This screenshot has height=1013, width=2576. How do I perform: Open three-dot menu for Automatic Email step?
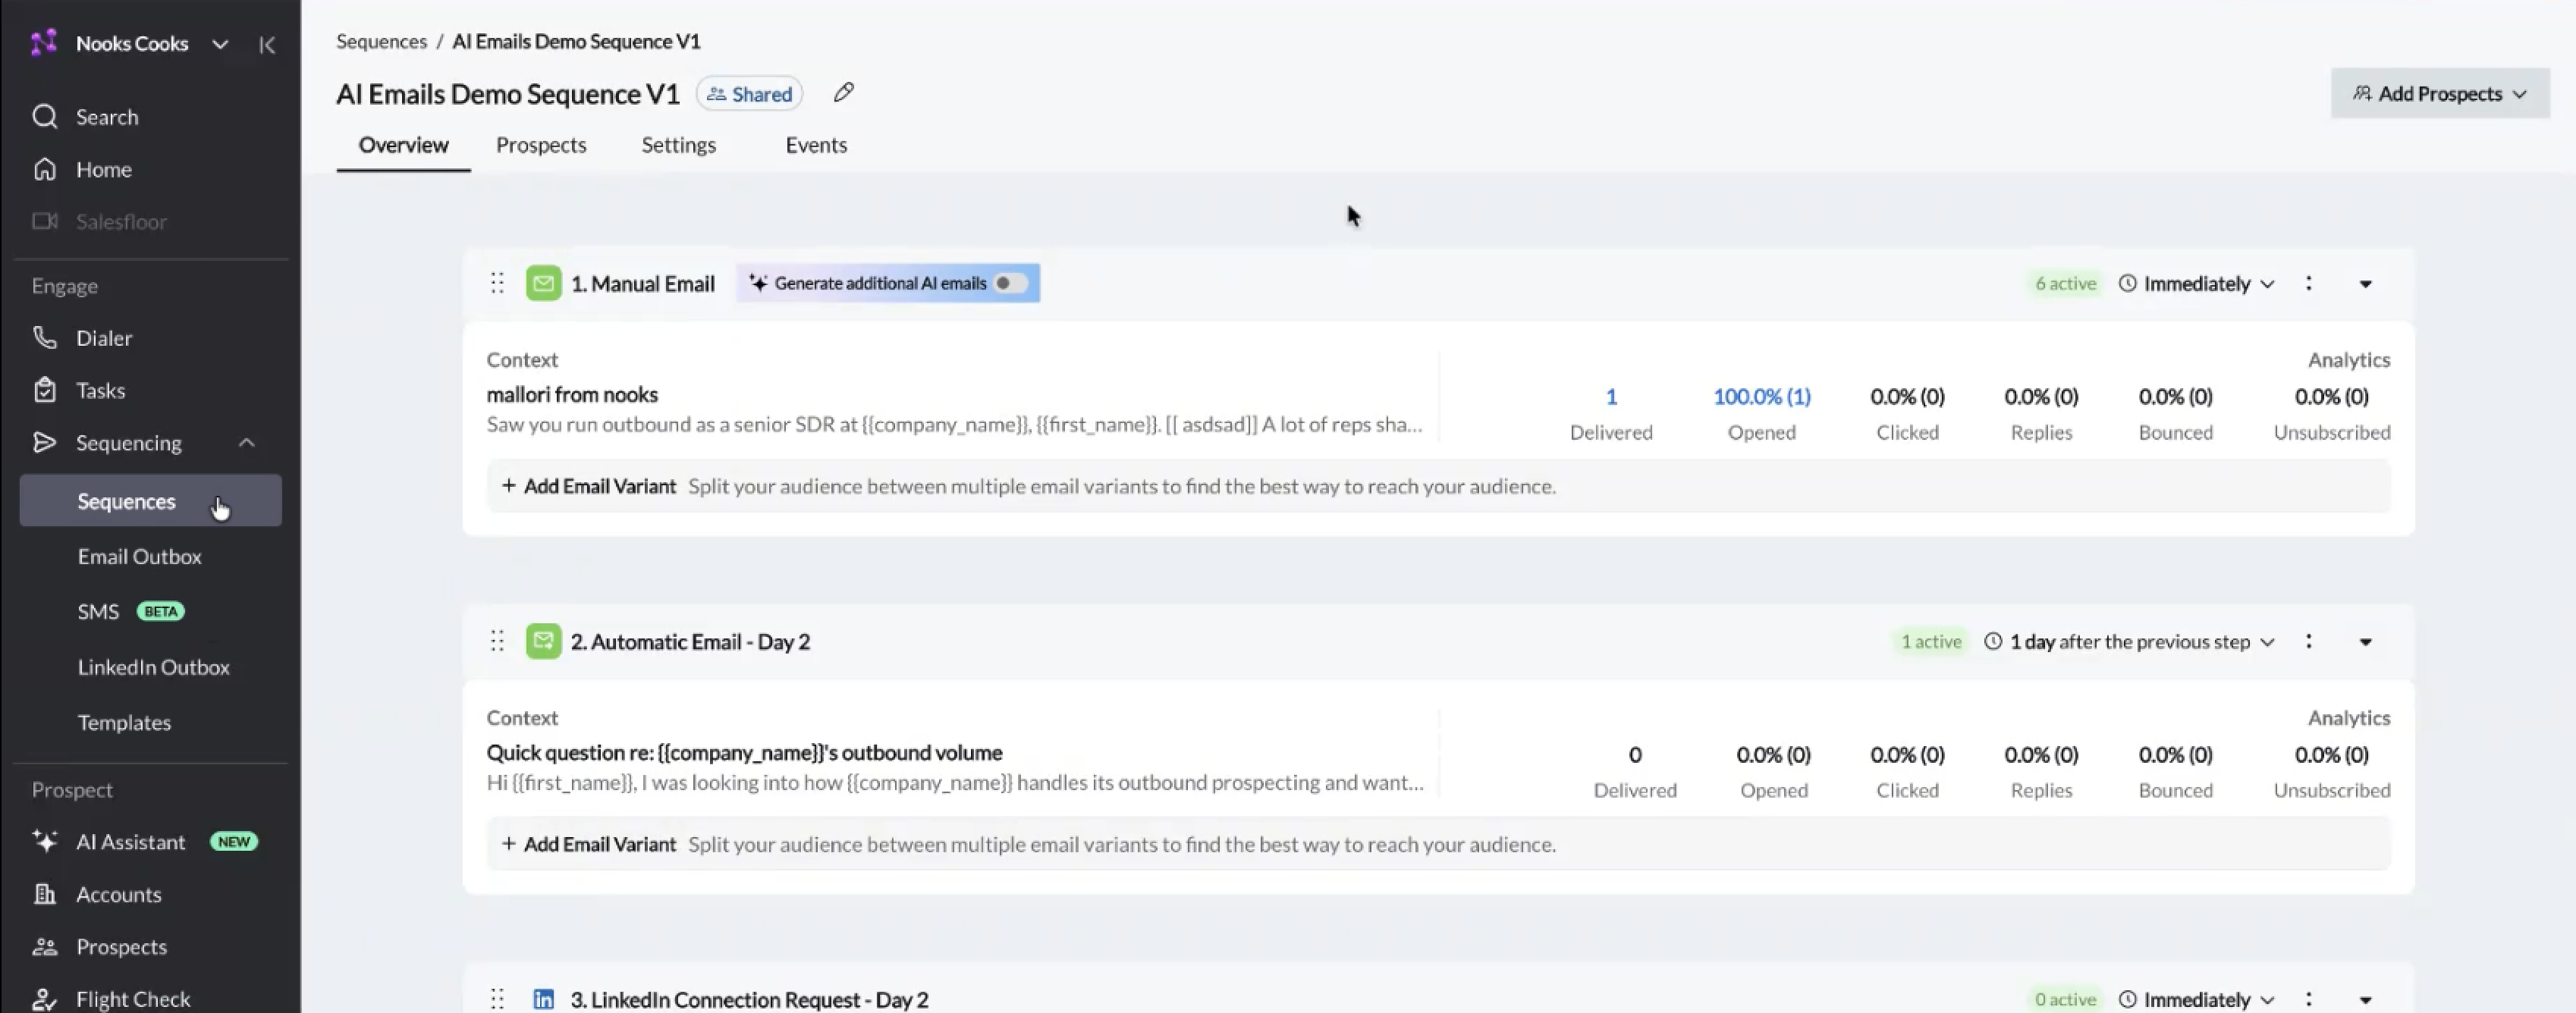[x=2308, y=641]
